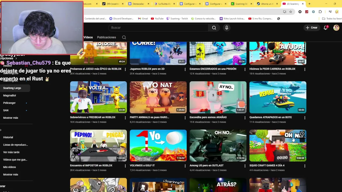The image size is (342, 192).
Task: Play the VOLVIMOS a GOLF IT thumbnail
Action: (x=158, y=146)
